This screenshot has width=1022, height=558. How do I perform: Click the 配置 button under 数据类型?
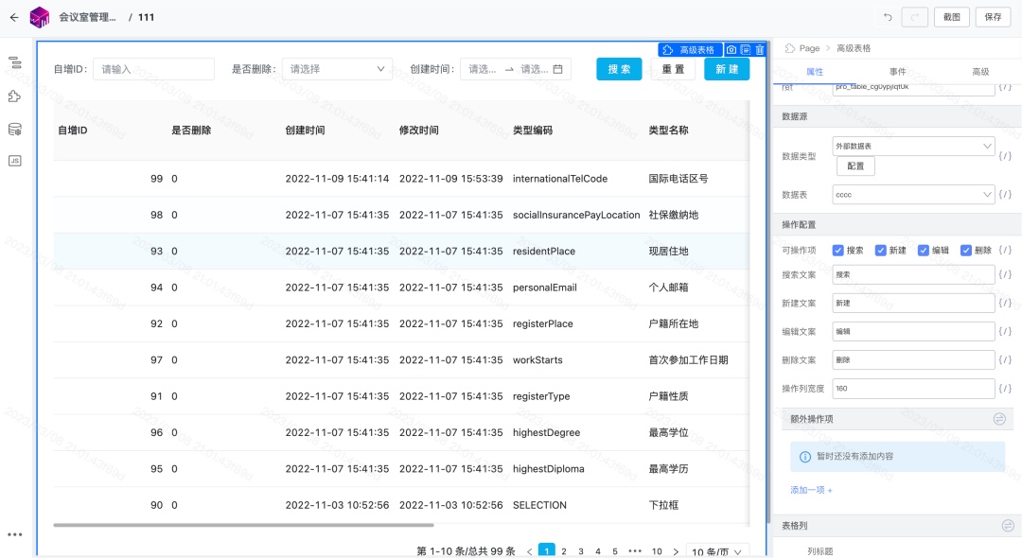(x=855, y=166)
